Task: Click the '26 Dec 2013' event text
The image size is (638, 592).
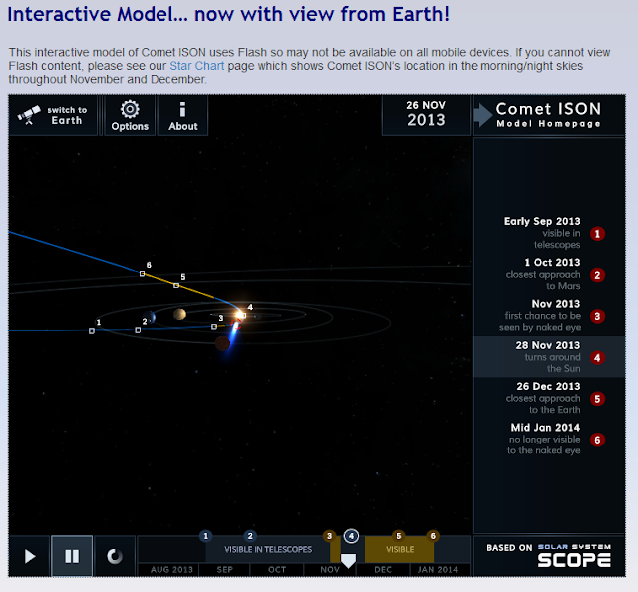Action: click(548, 386)
